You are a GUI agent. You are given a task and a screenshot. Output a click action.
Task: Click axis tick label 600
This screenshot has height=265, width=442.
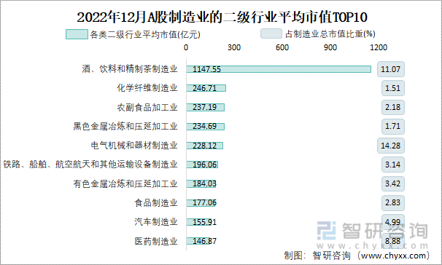[x=282, y=47]
